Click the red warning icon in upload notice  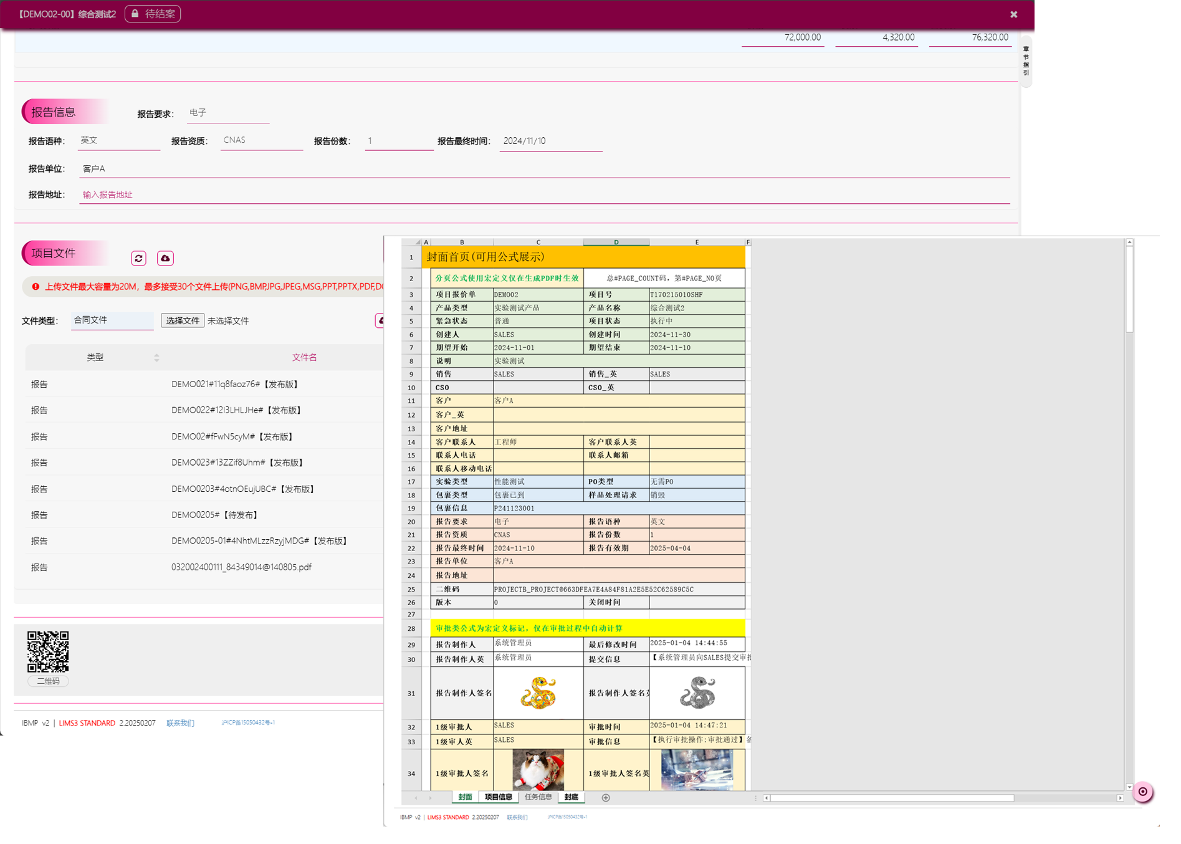tap(36, 287)
